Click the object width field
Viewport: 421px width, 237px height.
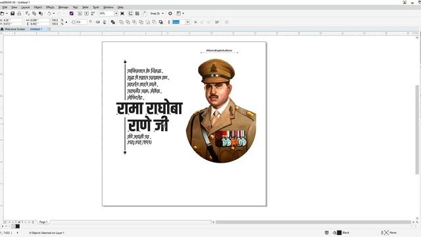[39, 20]
